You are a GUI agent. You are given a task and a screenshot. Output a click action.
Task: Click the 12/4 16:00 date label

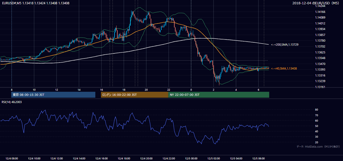tap(101, 159)
